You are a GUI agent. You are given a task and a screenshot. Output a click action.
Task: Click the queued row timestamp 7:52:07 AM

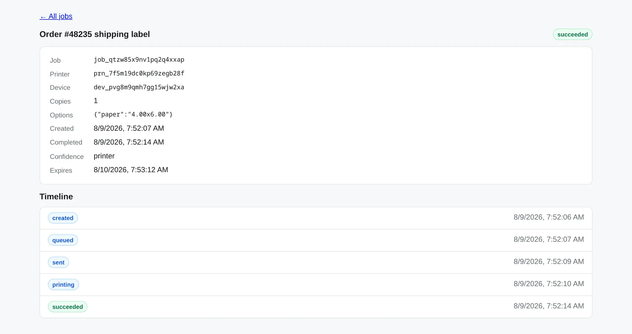(549, 239)
